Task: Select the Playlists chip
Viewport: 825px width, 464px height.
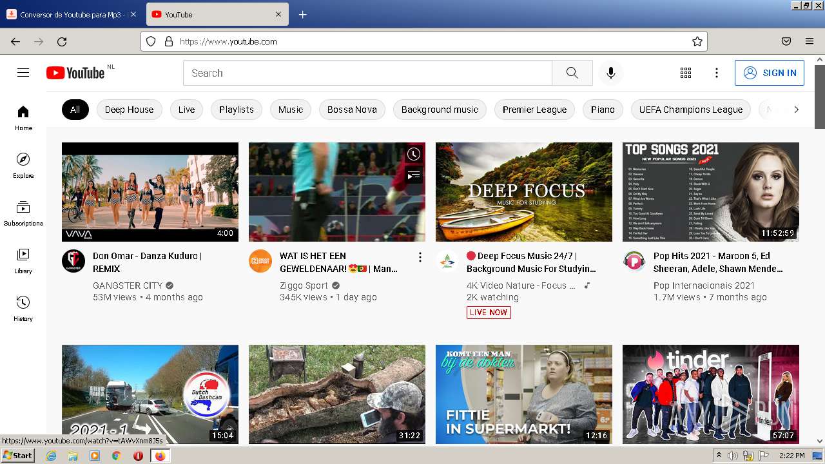Action: pos(237,110)
